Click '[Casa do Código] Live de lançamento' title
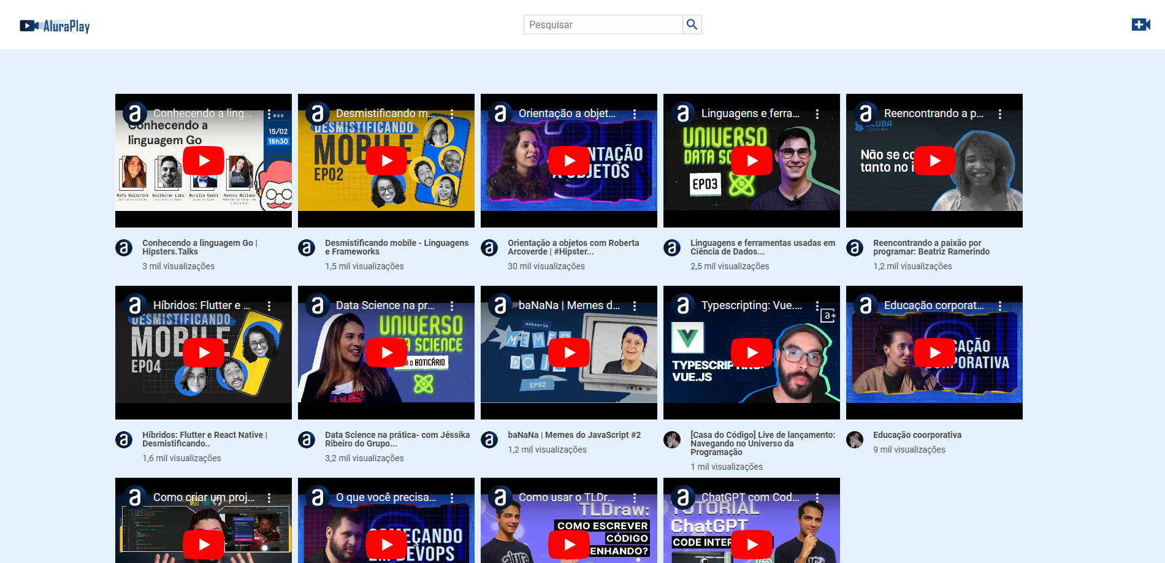The height and width of the screenshot is (563, 1165). (763, 443)
